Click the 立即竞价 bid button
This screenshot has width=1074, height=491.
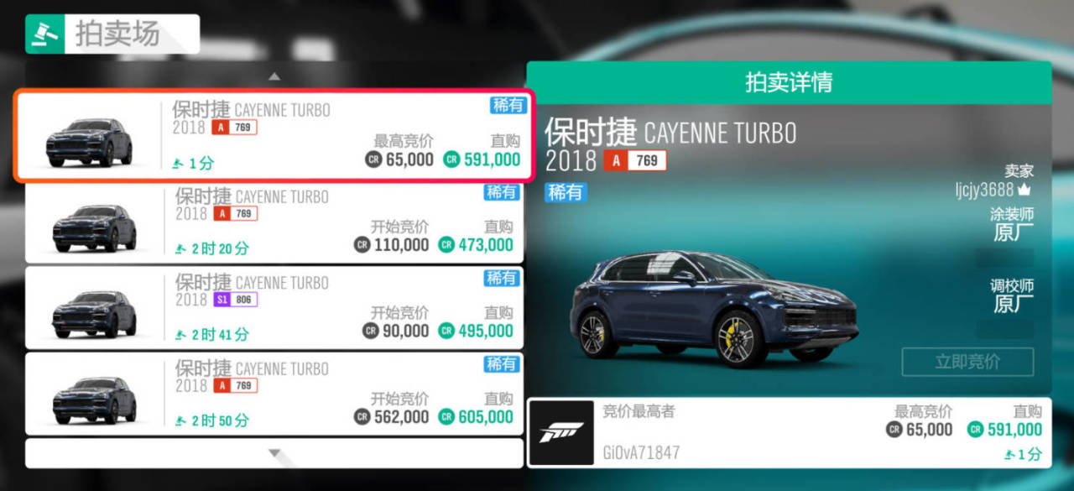pos(967,362)
